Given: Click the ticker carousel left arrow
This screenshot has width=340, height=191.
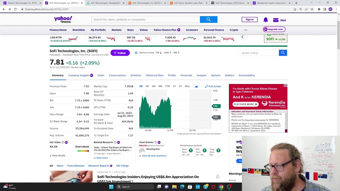Looking at the screenshot, I should (242, 37).
